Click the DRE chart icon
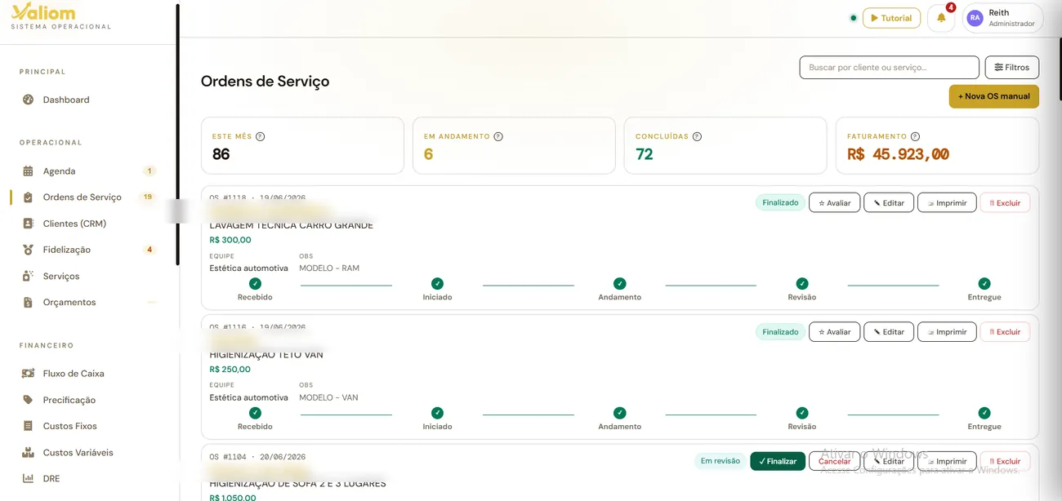The height and width of the screenshot is (501, 1062). click(x=28, y=478)
